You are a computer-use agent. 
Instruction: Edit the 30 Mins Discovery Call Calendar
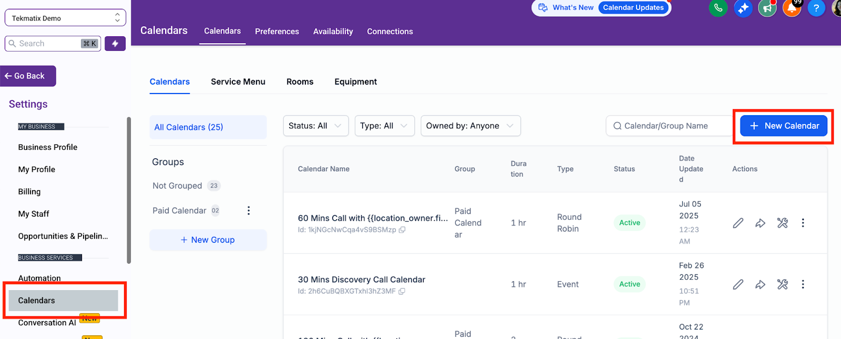[738, 284]
